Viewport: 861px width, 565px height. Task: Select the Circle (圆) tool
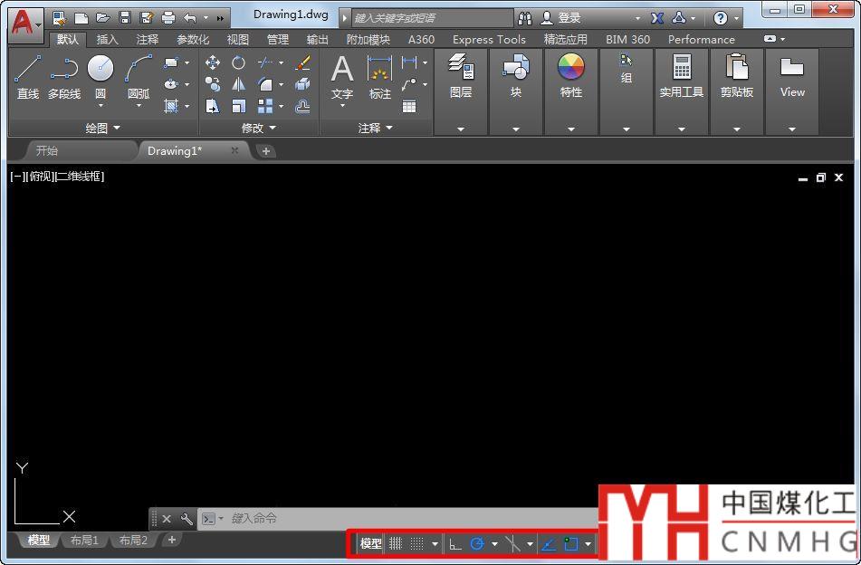tap(100, 75)
